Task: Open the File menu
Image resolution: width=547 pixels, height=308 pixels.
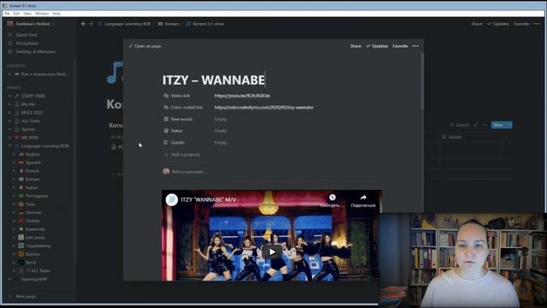Action: click(7, 14)
